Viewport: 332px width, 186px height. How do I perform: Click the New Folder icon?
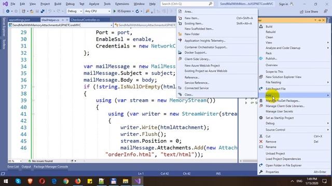coord(180,34)
